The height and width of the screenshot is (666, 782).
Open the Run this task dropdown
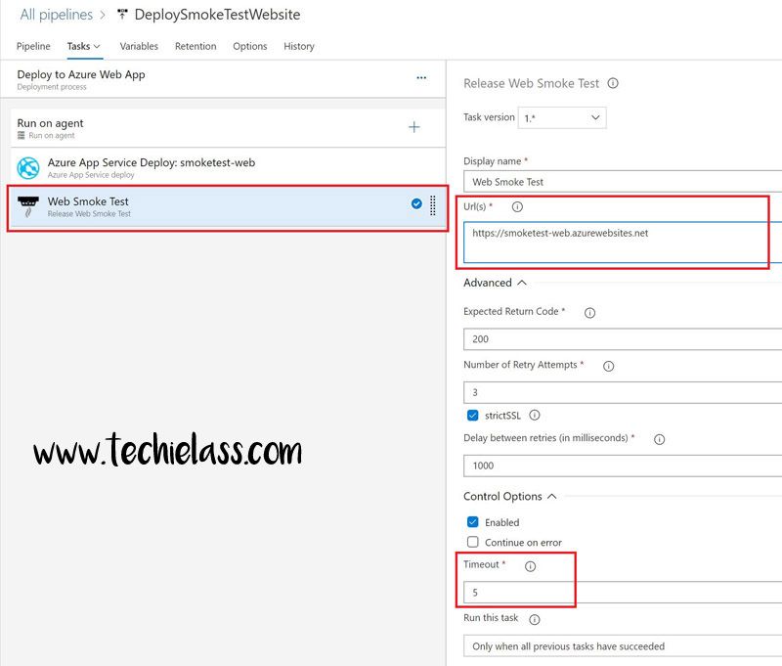623,646
